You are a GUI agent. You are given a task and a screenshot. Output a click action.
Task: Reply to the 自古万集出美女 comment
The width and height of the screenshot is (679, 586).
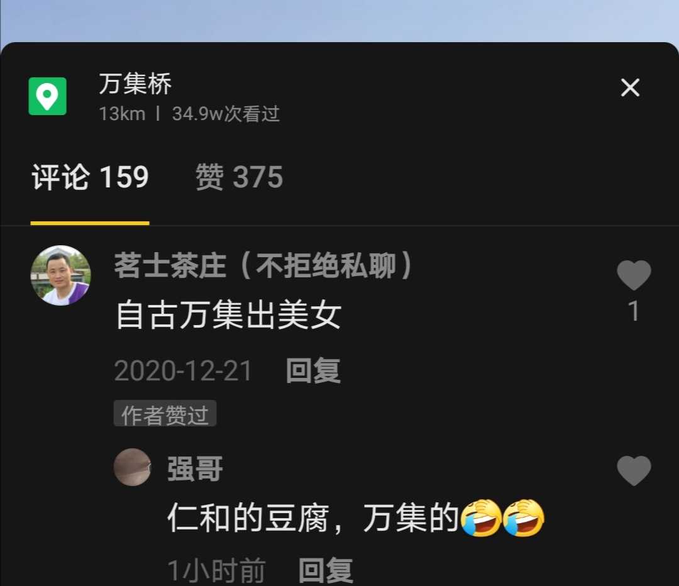(x=313, y=371)
